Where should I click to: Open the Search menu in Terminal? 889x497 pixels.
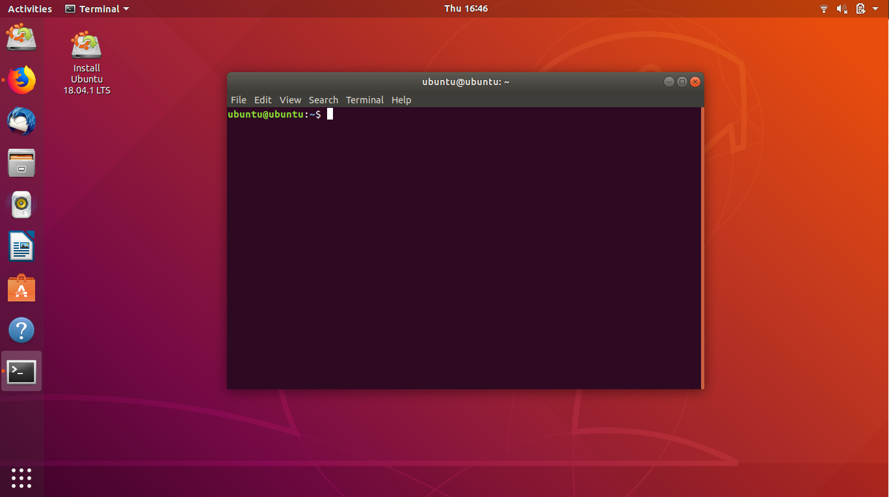(x=323, y=99)
